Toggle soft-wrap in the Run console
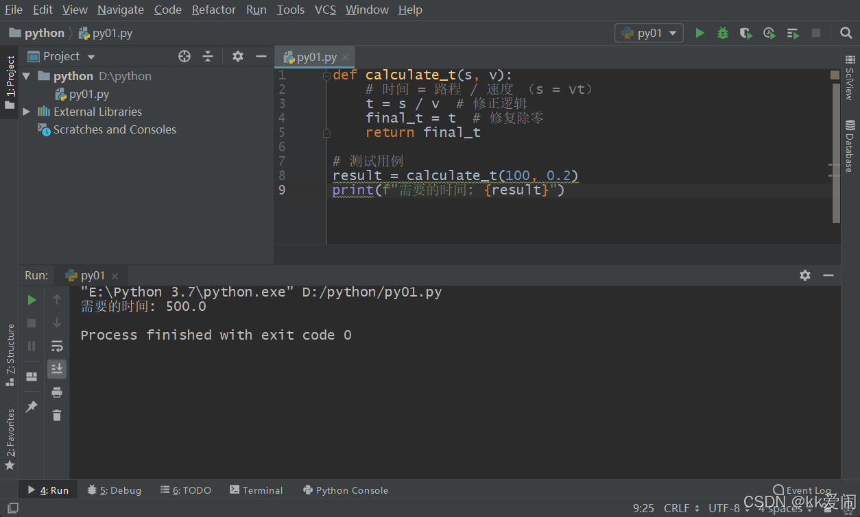 [x=57, y=346]
